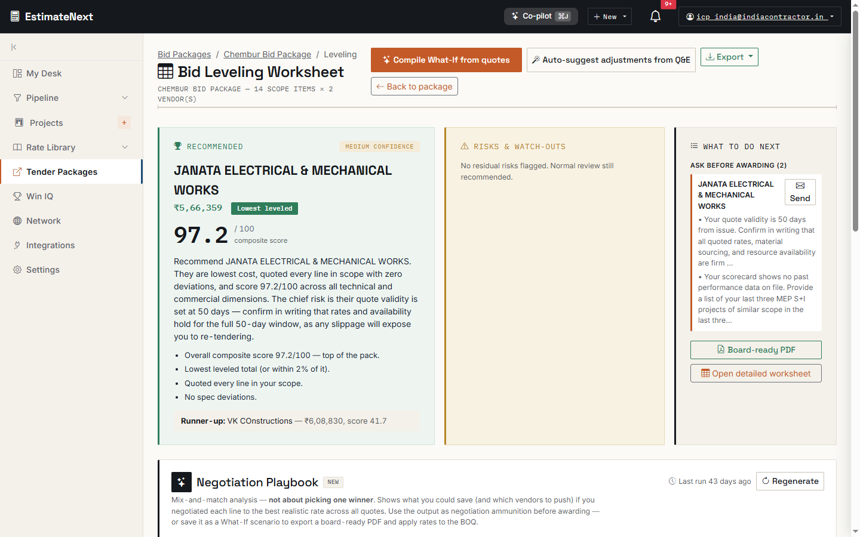The height and width of the screenshot is (537, 860).
Task: Click the EstimateNext logo icon
Action: 15,16
